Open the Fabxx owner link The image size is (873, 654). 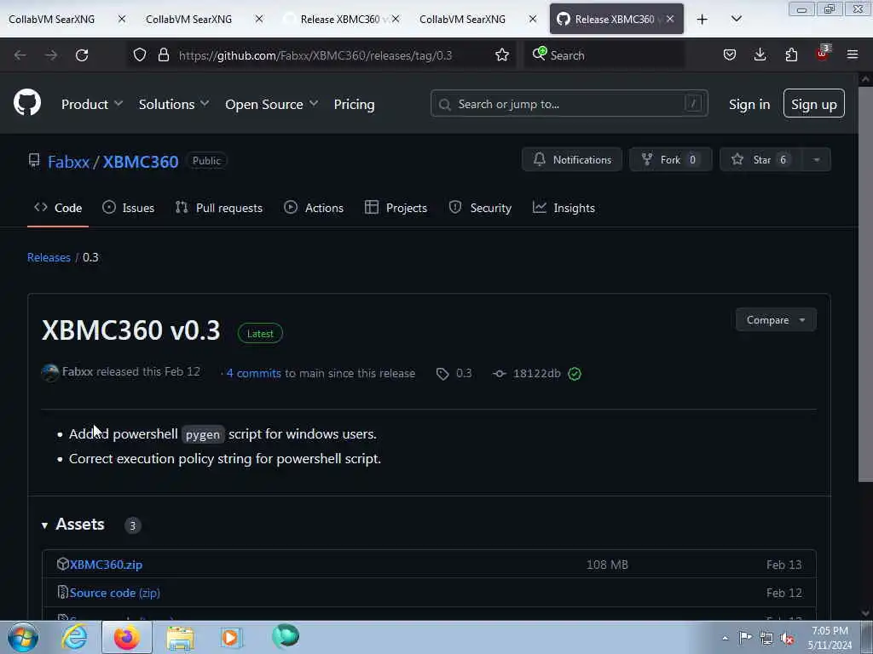68,161
